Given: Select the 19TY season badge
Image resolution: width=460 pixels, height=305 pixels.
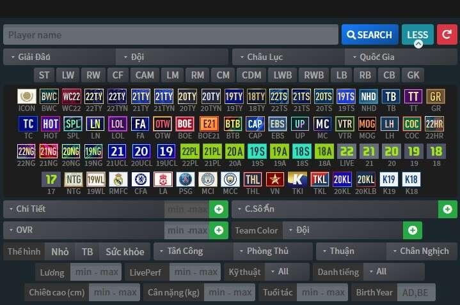Looking at the screenshot, I should click(x=234, y=96).
